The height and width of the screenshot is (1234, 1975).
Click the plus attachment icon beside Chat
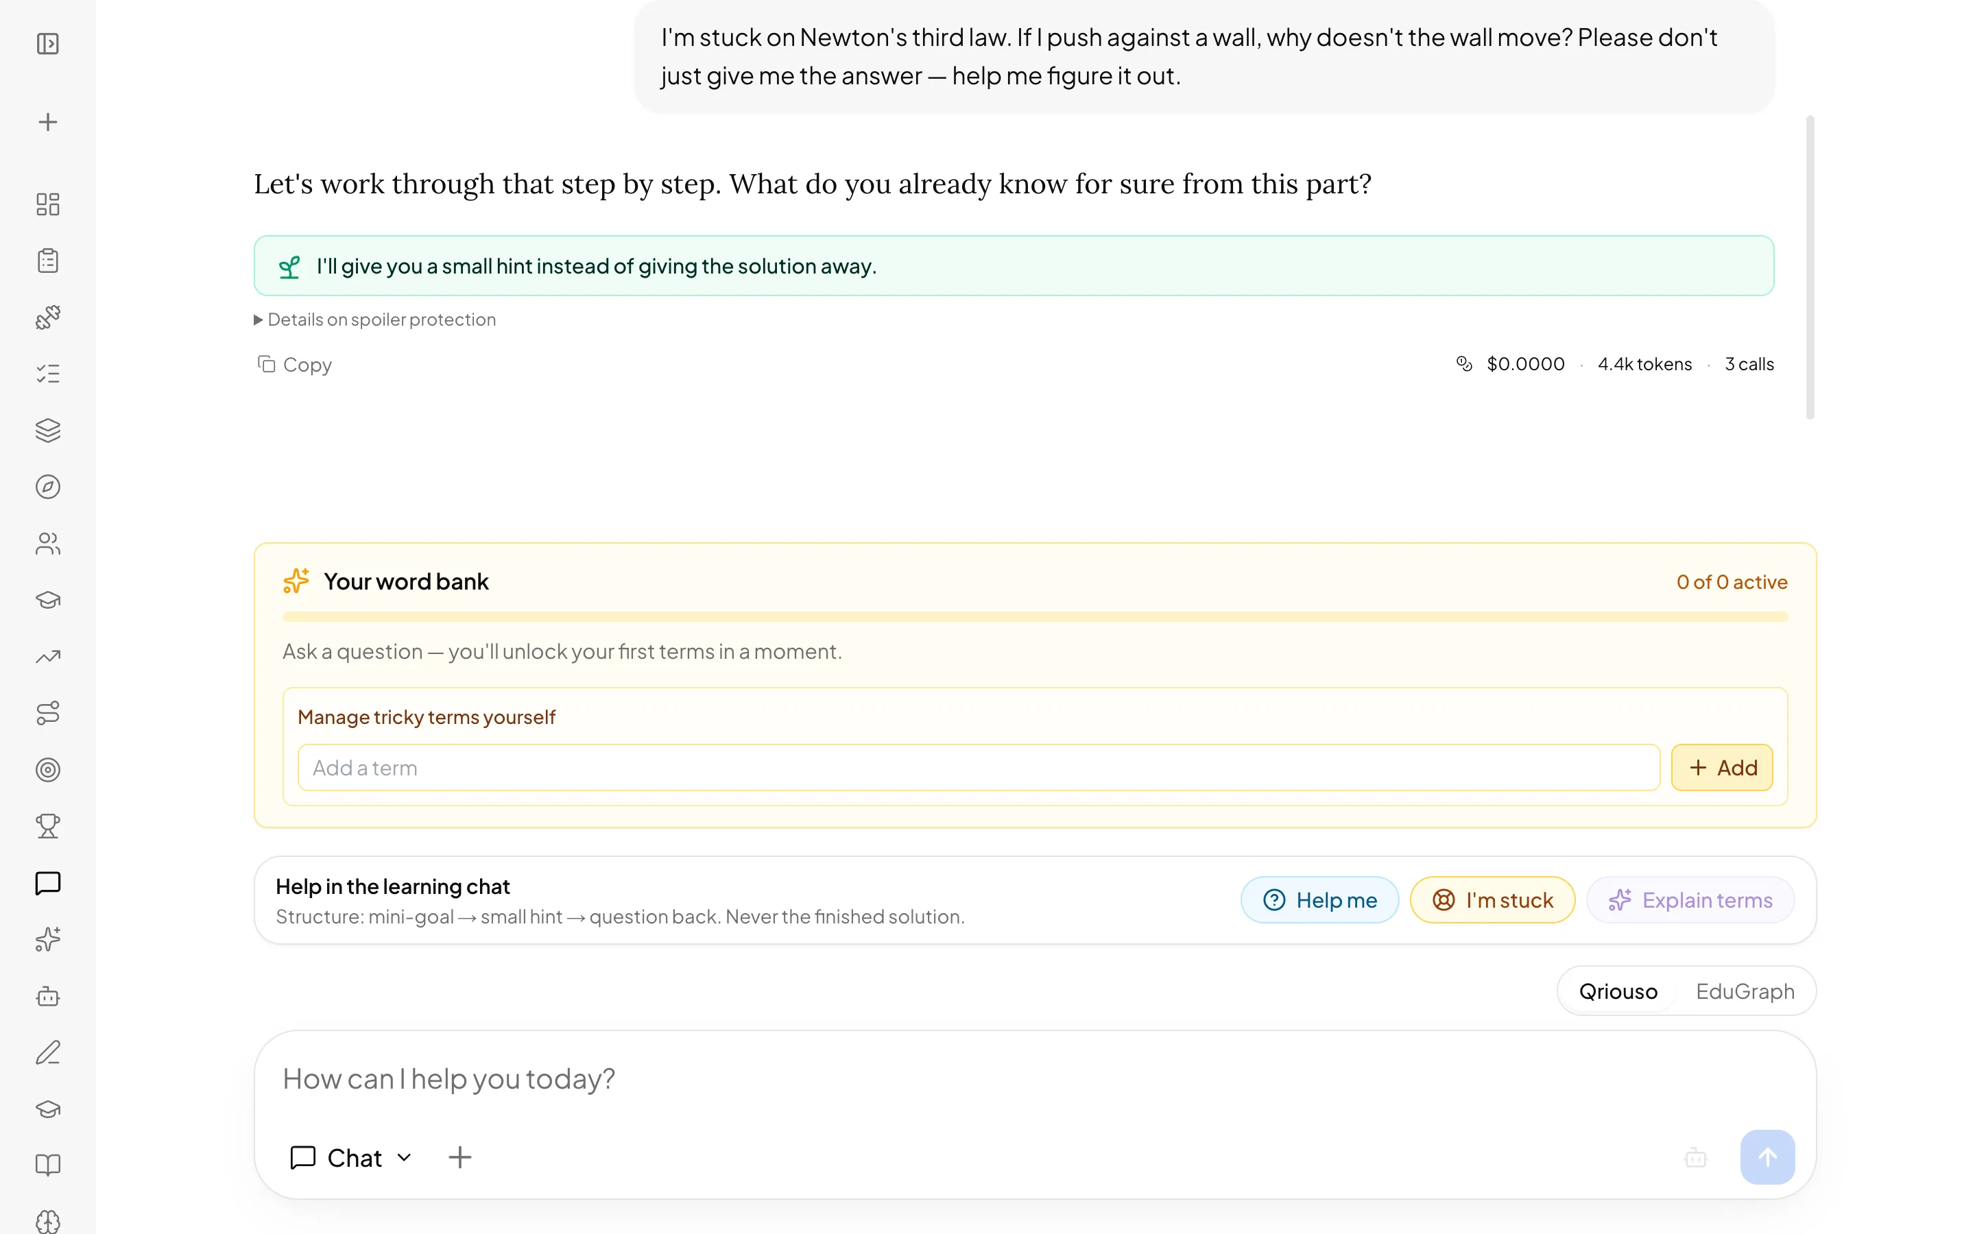(x=459, y=1157)
